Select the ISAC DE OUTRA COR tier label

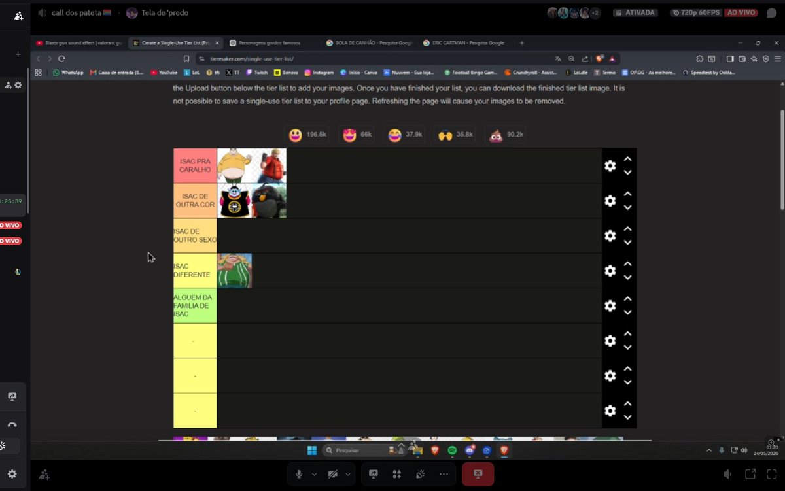pyautogui.click(x=195, y=201)
